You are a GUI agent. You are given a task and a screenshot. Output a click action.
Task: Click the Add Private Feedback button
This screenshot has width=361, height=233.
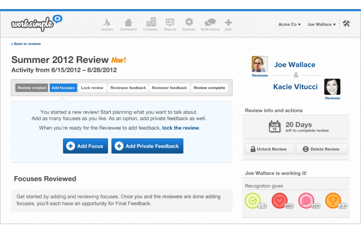147,146
